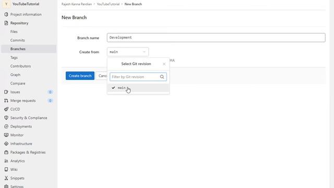334x188 pixels.
Task: Click the Analytics chart icon
Action: (6, 161)
